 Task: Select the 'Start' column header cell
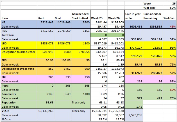(46, 15)
